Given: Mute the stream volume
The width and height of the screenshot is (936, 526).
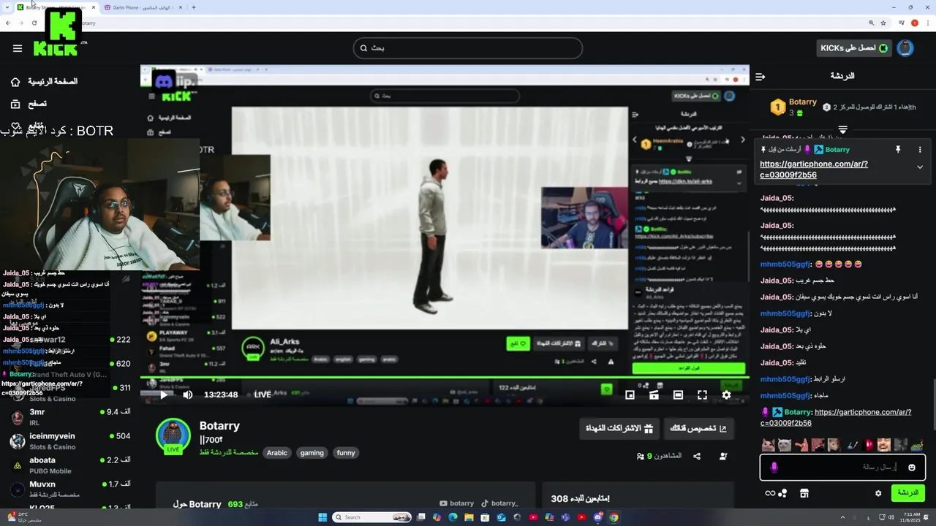Looking at the screenshot, I should pos(188,394).
